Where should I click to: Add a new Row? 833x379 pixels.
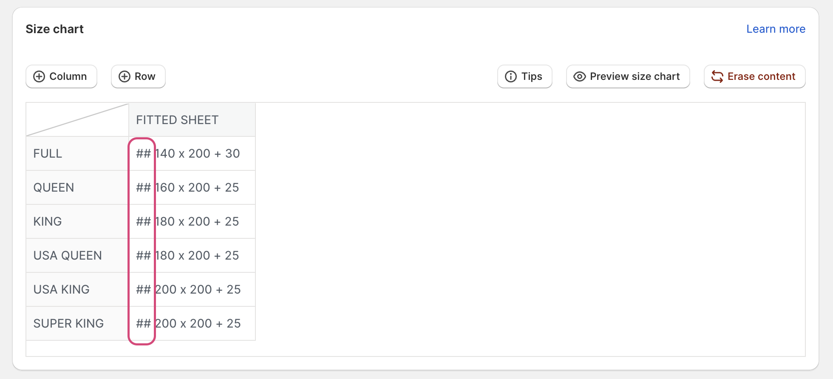pyautogui.click(x=138, y=76)
